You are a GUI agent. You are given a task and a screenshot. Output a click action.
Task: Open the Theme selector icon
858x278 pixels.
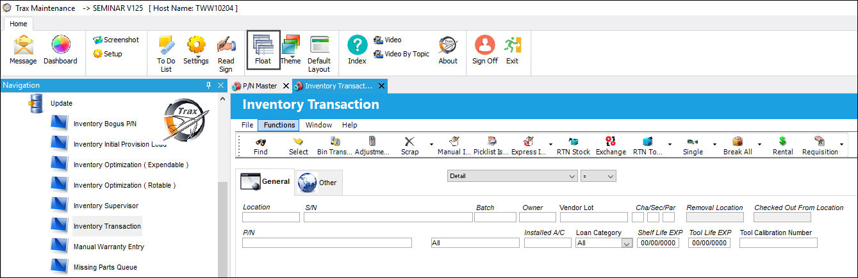tap(290, 50)
